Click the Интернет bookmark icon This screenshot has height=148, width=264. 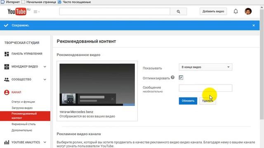click(x=2, y=2)
